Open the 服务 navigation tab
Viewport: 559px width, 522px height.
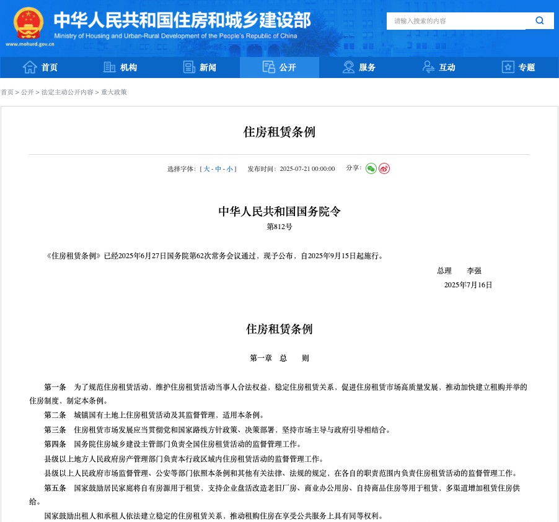(x=359, y=67)
